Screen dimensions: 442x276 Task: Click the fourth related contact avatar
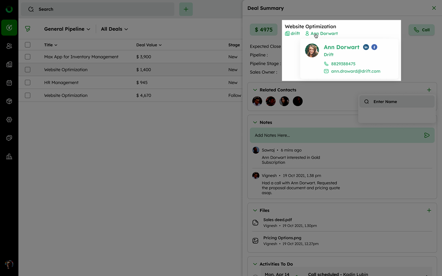[x=297, y=101]
